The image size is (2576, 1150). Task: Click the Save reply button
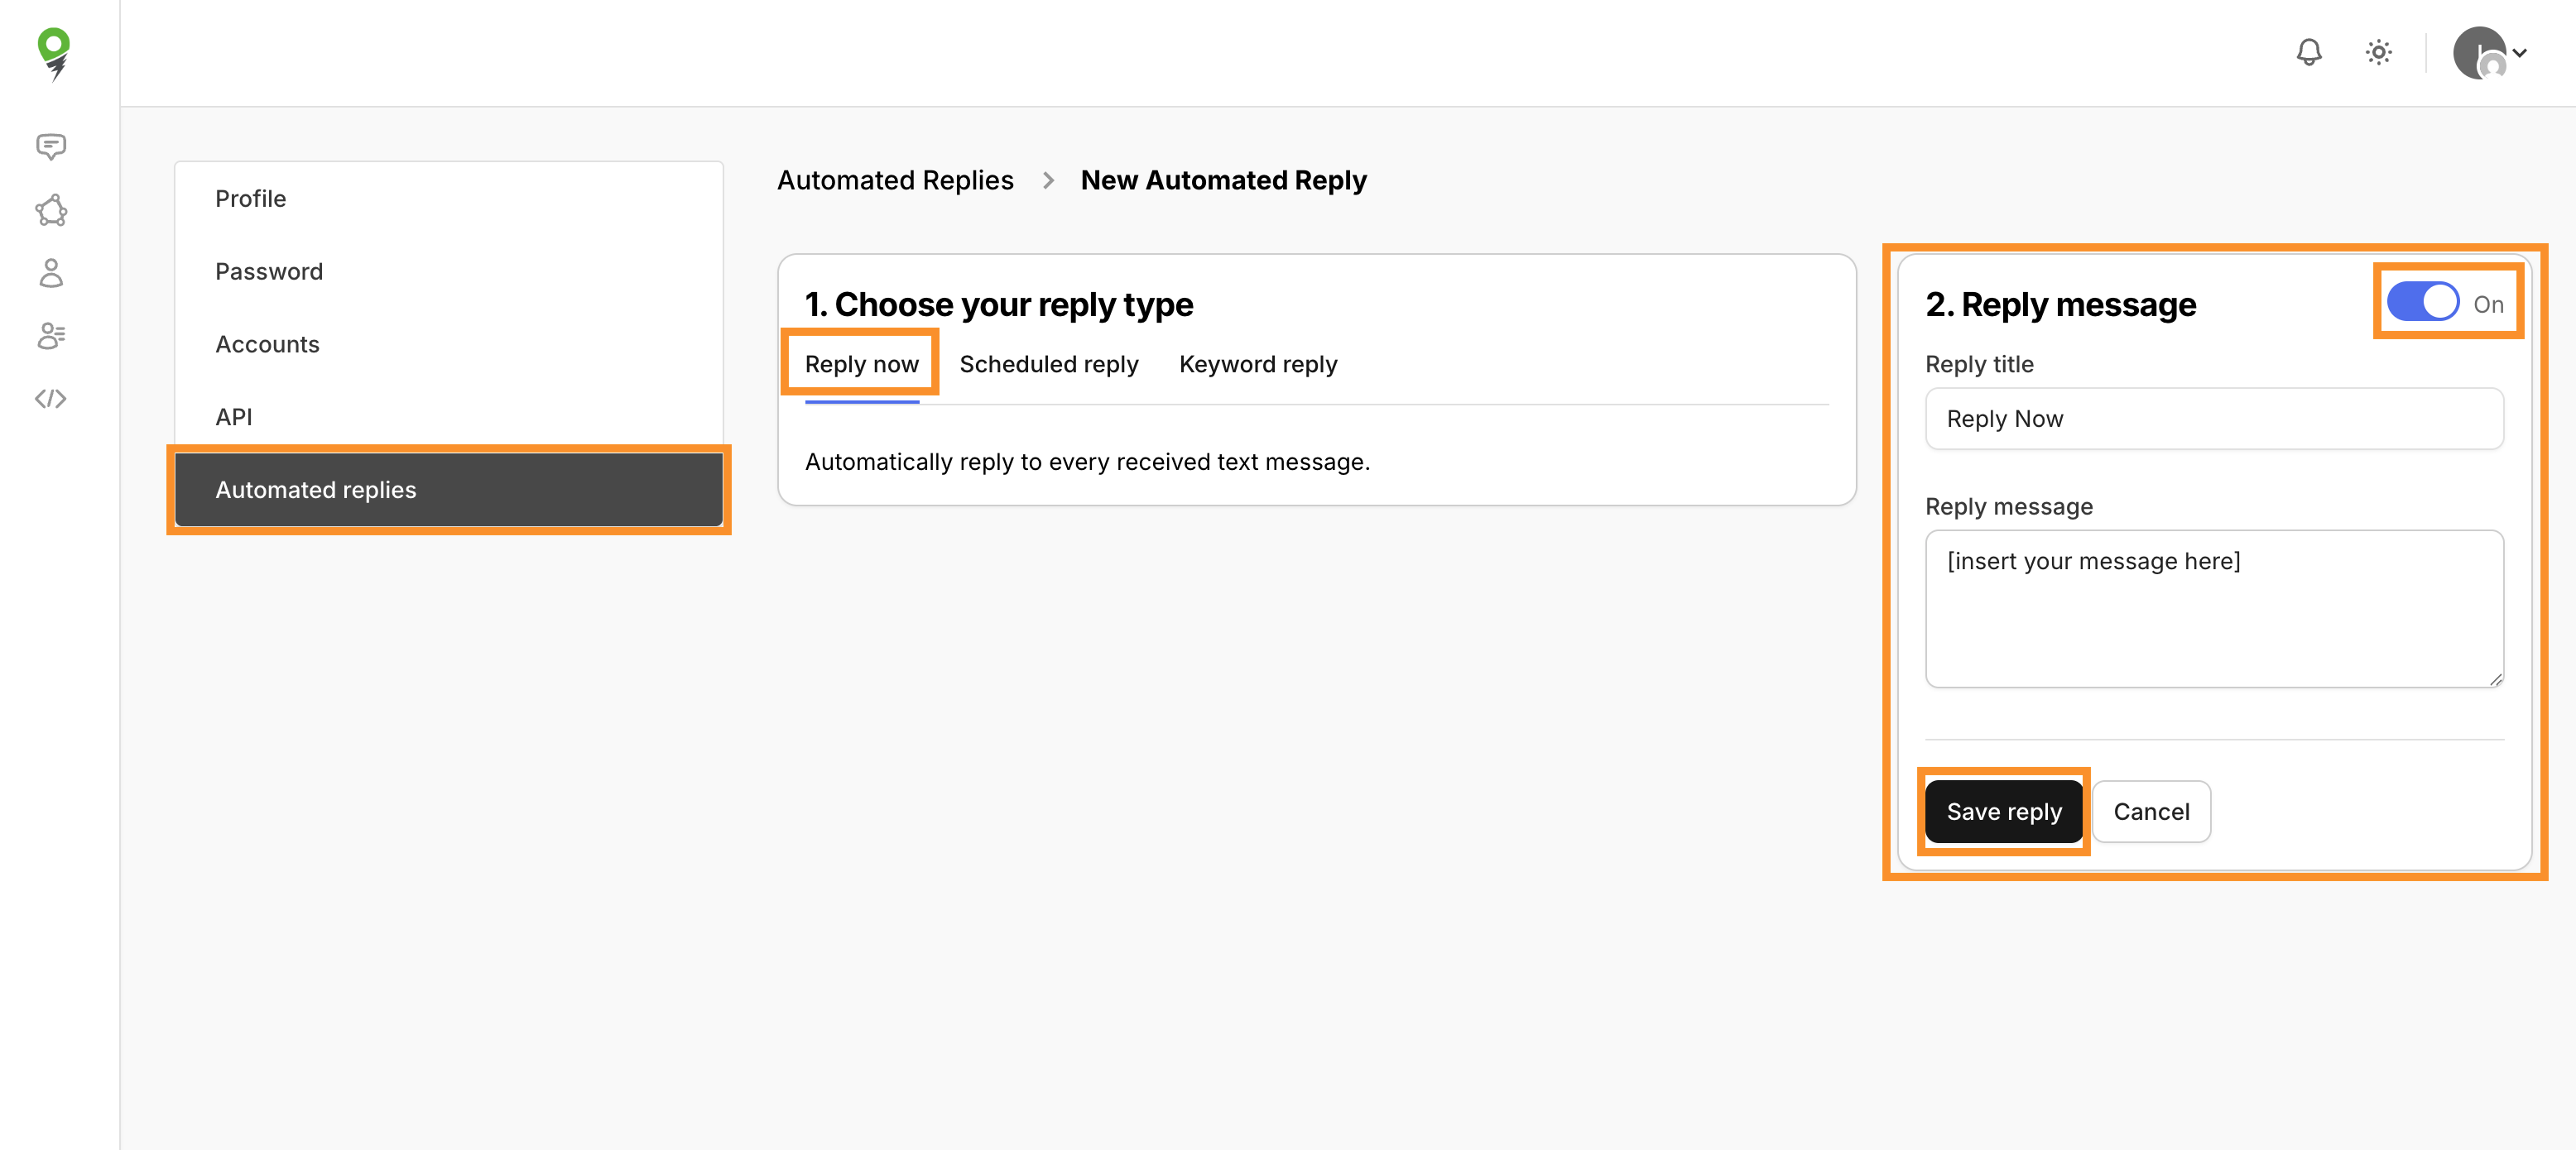[2003, 812]
